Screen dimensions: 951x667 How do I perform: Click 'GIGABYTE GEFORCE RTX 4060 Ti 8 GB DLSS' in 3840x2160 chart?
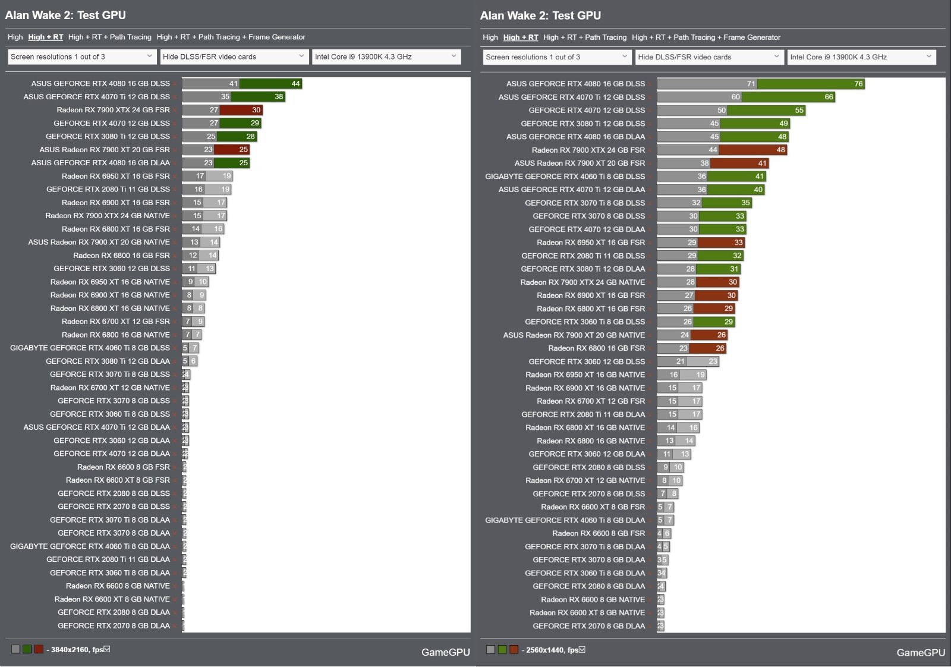tap(90, 348)
